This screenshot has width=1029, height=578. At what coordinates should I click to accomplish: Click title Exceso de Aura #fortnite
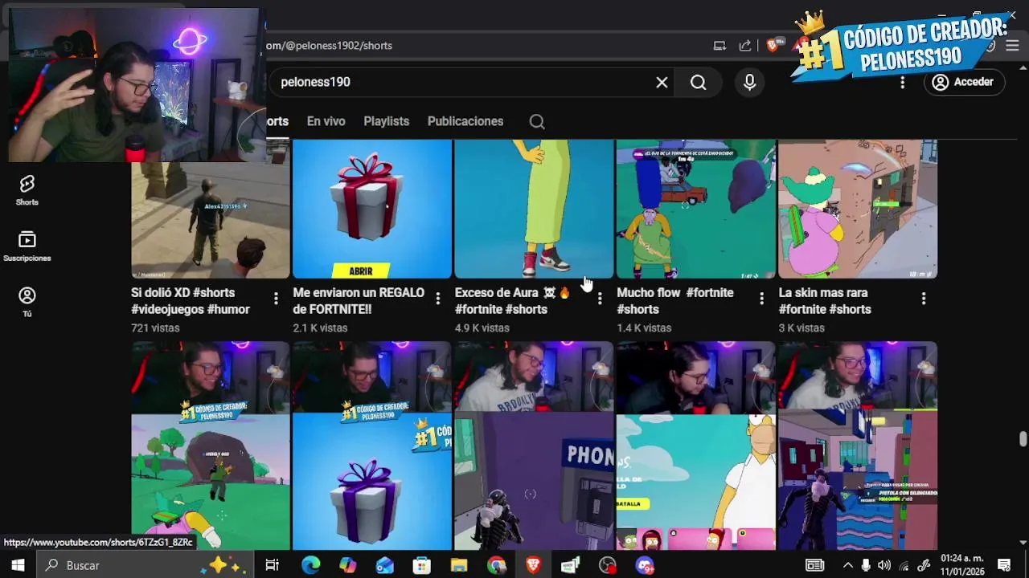click(513, 301)
